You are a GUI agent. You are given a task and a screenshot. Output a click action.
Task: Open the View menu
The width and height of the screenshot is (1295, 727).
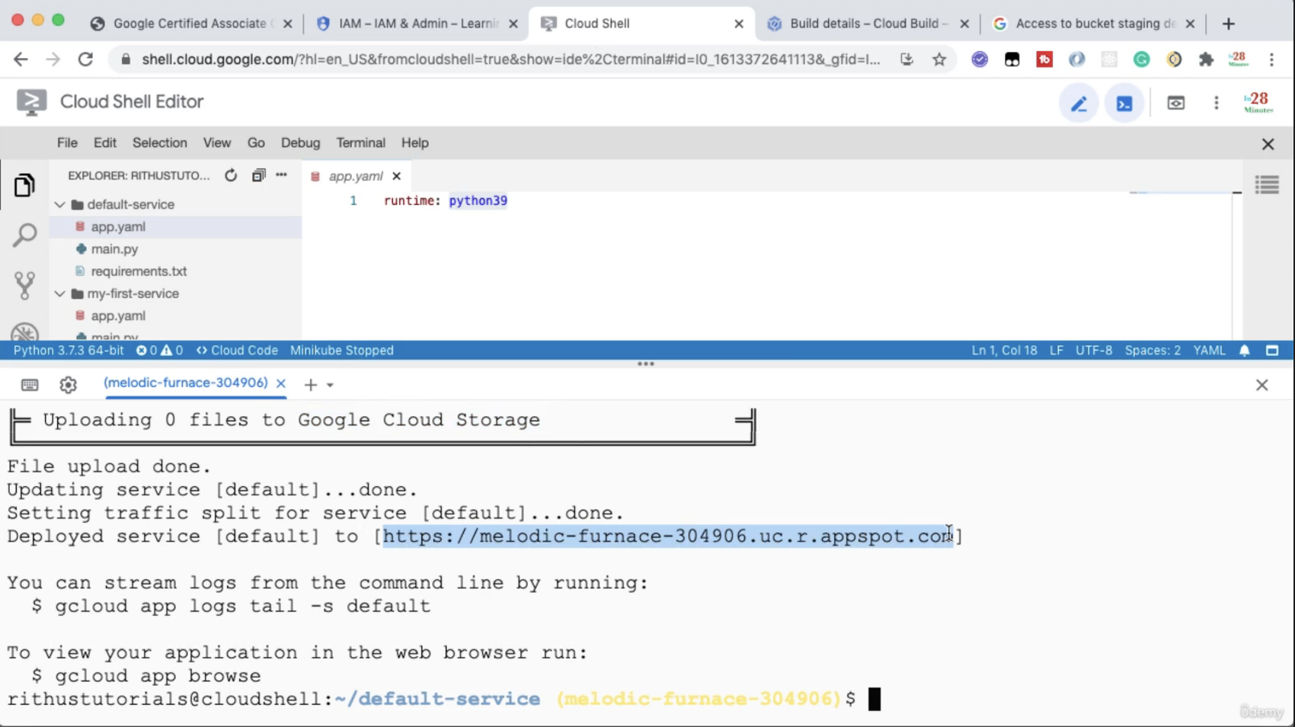[x=217, y=143]
